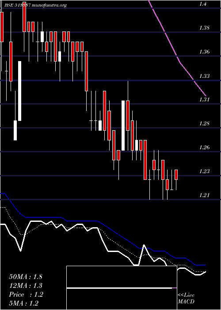Click the '5MA : 1.2' readout
Image resolution: width=221 pixels, height=310 pixels.
[x=24, y=303]
